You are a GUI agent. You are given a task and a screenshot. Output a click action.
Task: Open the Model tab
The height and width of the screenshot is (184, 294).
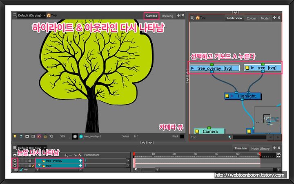tap(265, 18)
